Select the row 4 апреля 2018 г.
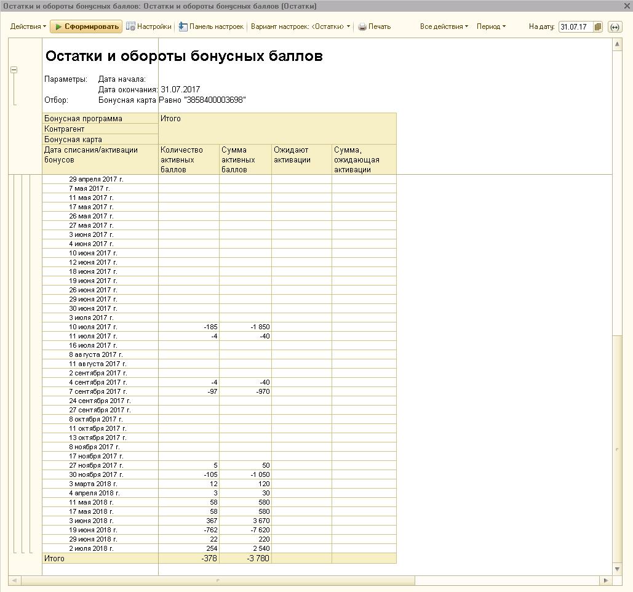Image resolution: width=633 pixels, height=592 pixels. click(x=219, y=494)
